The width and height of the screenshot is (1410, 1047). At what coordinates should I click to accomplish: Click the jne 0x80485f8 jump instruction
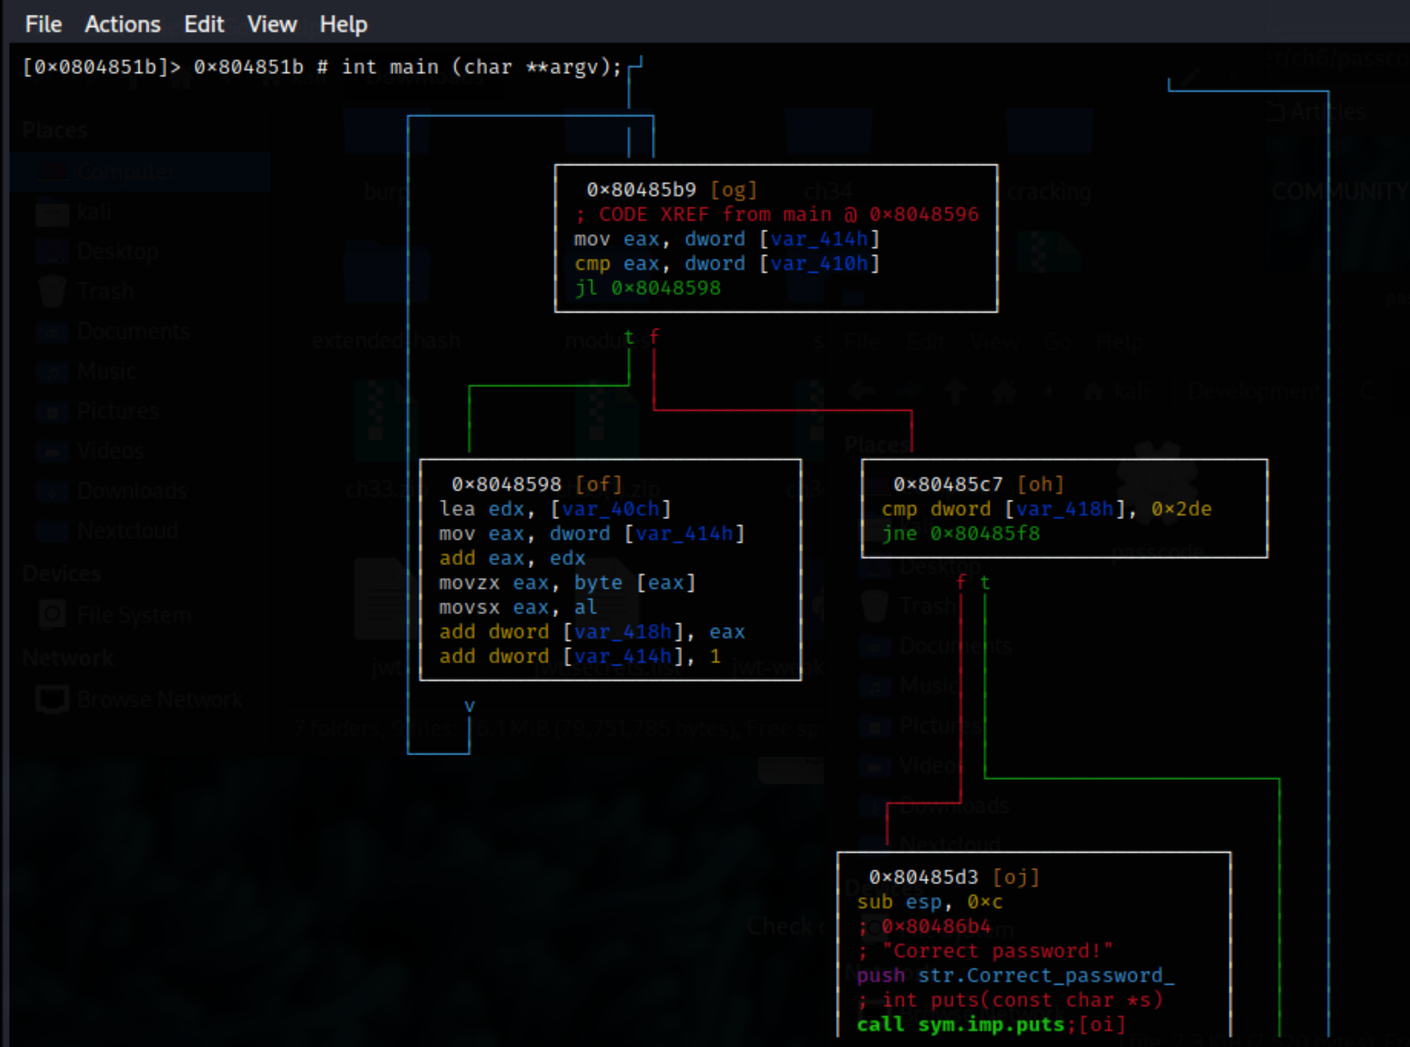960,533
